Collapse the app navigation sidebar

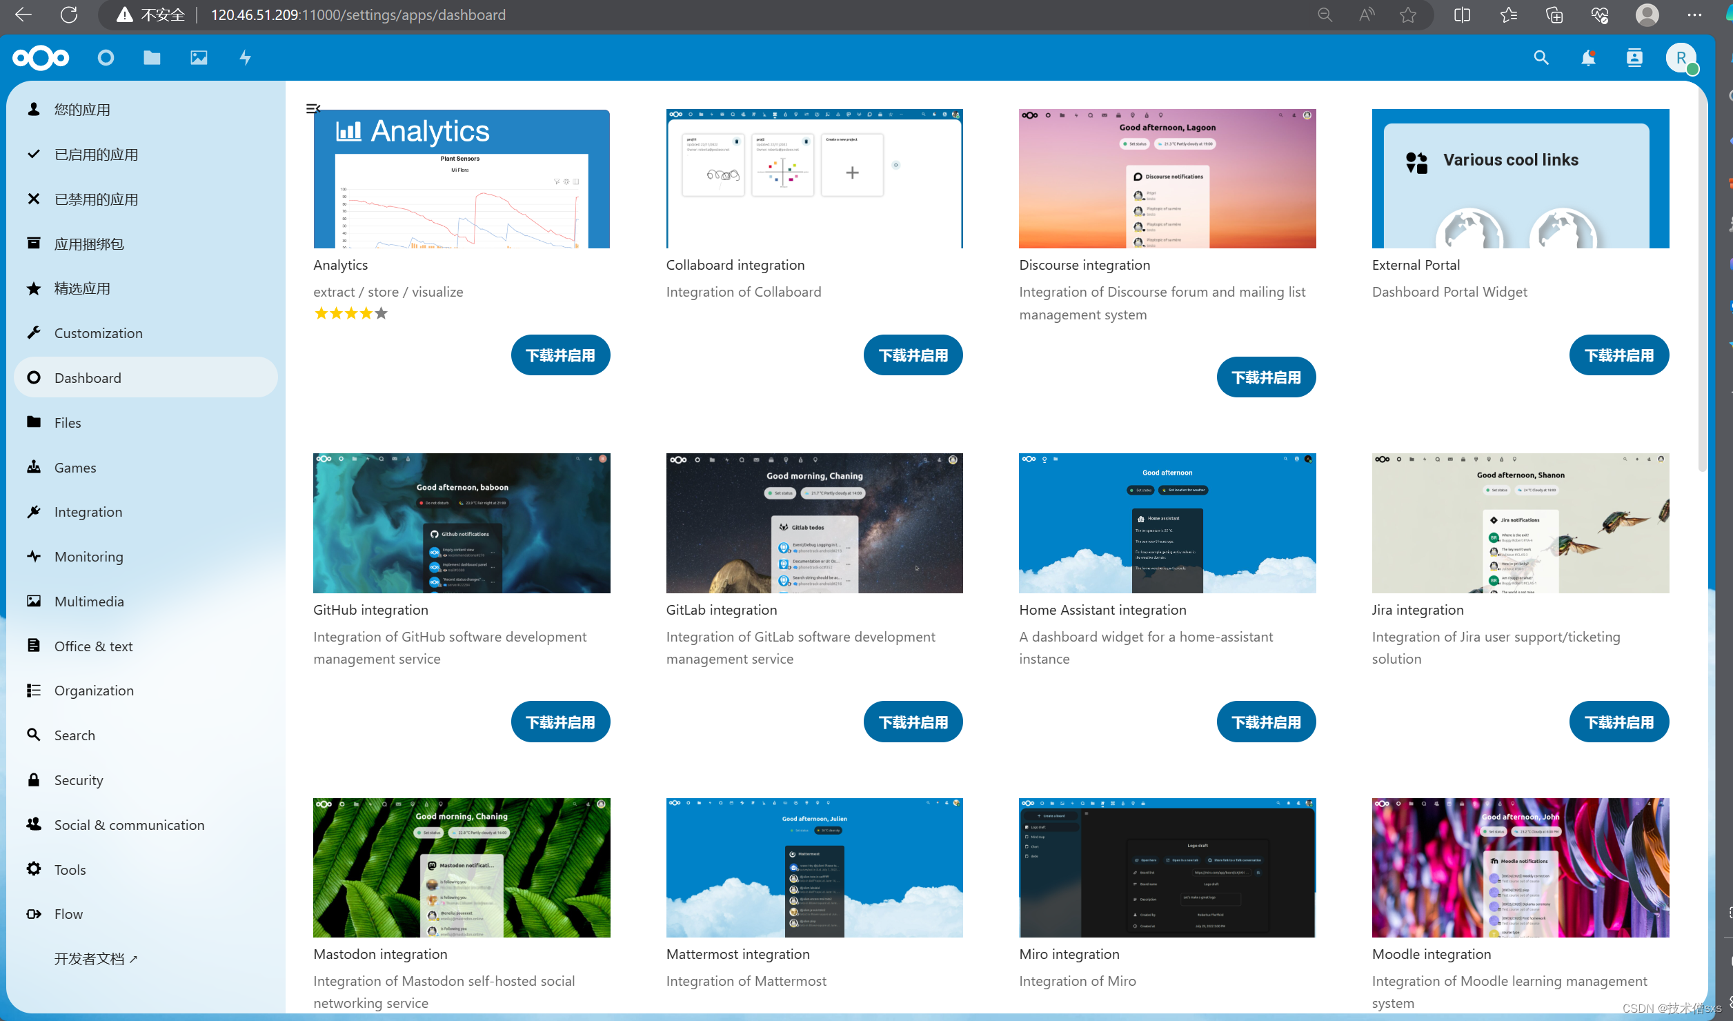pos(313,108)
